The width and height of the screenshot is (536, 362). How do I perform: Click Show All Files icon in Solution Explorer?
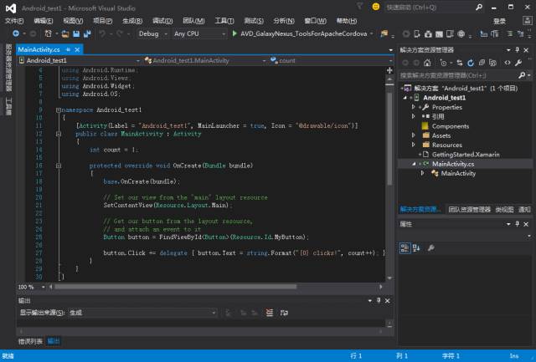[x=492, y=63]
